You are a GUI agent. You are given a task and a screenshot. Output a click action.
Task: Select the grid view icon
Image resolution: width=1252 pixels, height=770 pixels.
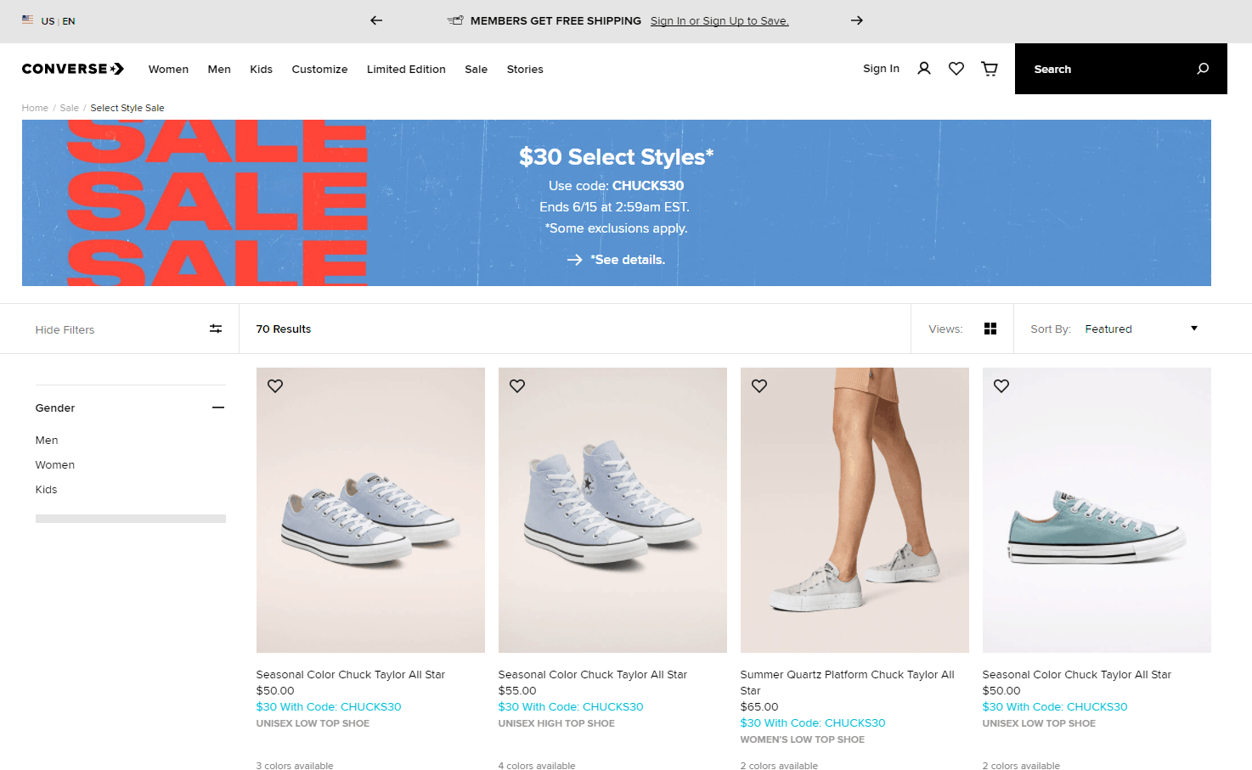pyautogui.click(x=990, y=329)
